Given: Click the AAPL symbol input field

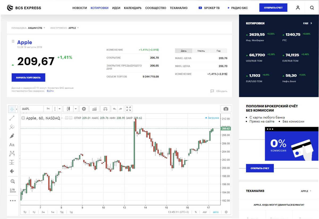Looking at the screenshot, I should pyautogui.click(x=32, y=109).
